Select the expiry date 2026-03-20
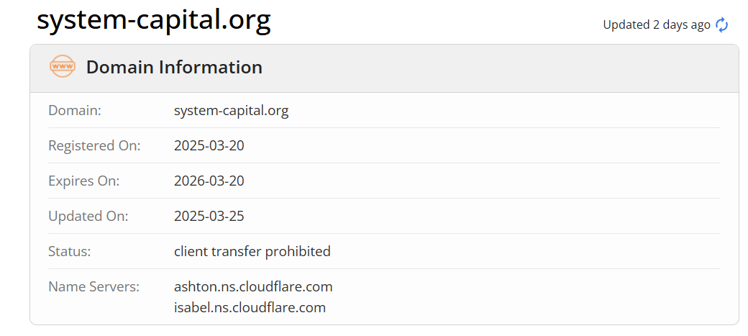 [209, 181]
